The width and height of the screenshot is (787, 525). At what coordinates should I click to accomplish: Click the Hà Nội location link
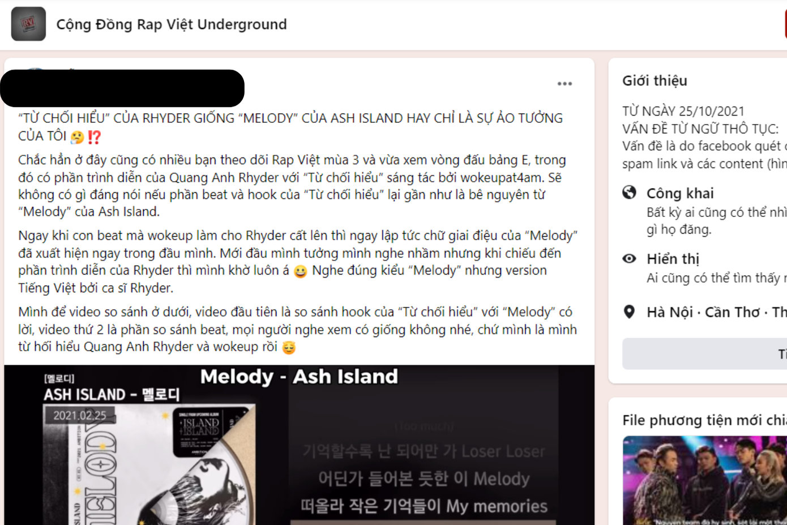670,312
